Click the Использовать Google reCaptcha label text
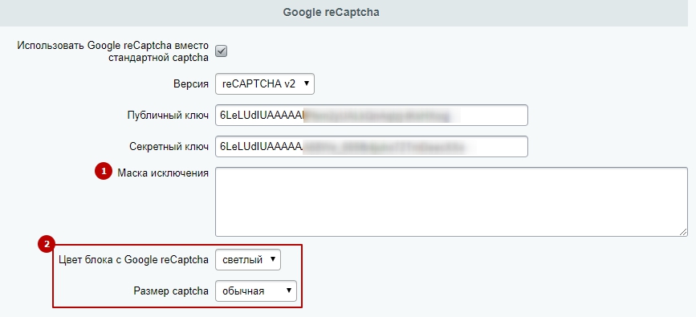 (112, 51)
